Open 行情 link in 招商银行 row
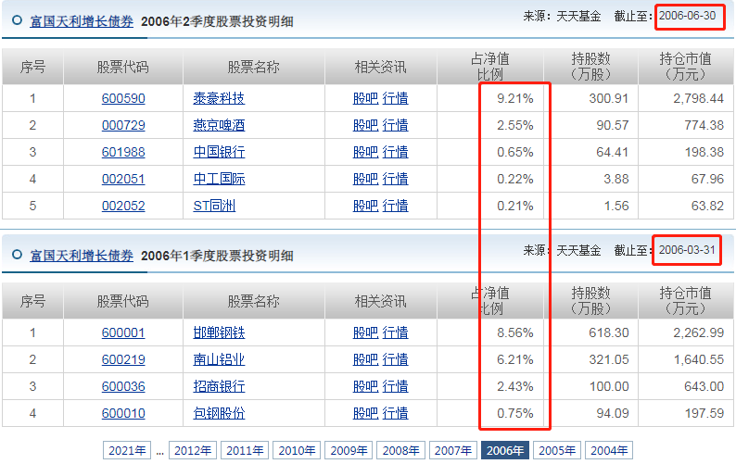736x464 pixels. [x=395, y=386]
